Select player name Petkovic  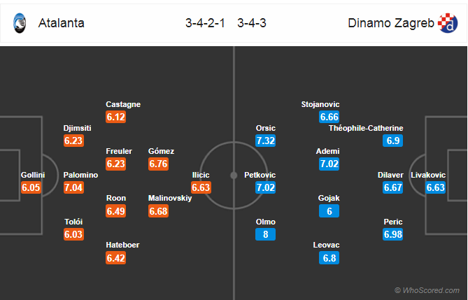point(260,175)
